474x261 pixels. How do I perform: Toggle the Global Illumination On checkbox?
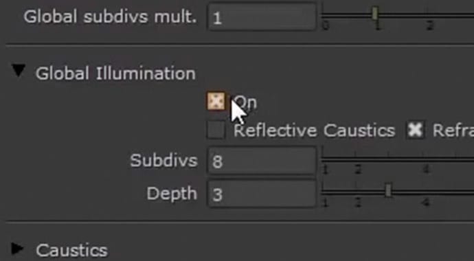coord(216,101)
